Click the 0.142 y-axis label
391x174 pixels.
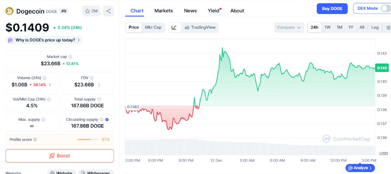click(382, 53)
